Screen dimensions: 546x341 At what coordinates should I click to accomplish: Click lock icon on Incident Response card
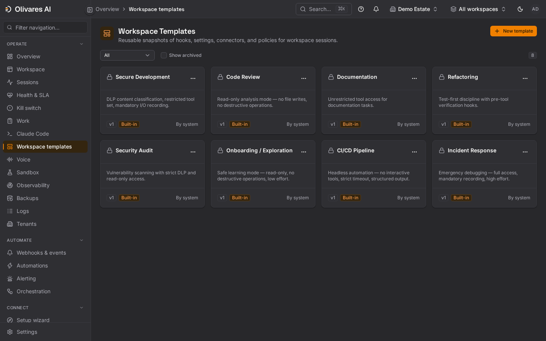tap(442, 150)
